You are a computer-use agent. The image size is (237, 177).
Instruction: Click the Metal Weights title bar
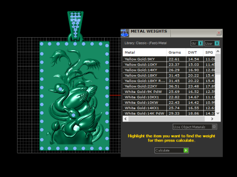tap(171, 33)
